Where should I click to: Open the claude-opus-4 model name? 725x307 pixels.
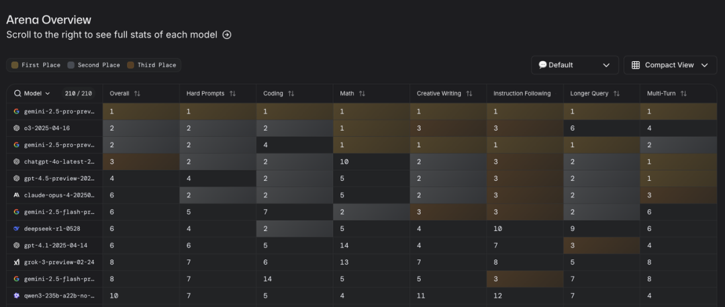59,195
